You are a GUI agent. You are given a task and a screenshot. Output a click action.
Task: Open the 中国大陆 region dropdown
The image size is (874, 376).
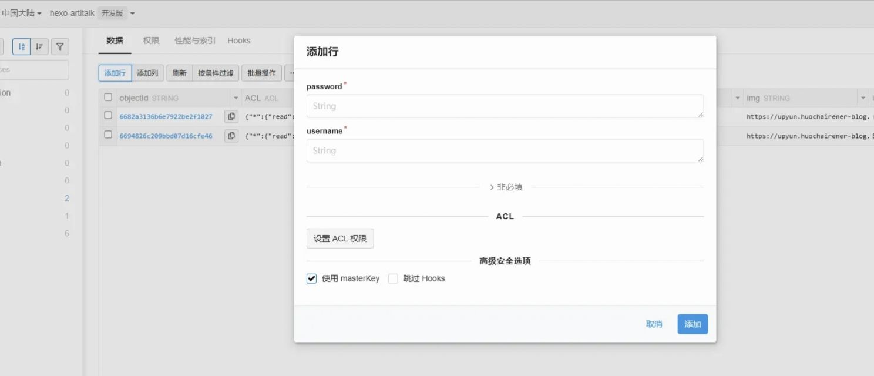tap(22, 13)
